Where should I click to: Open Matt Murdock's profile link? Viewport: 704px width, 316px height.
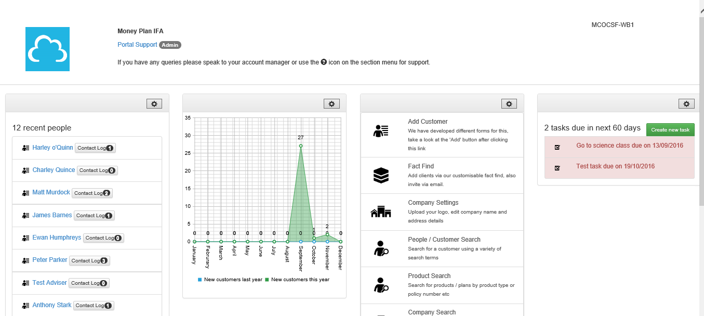point(51,192)
